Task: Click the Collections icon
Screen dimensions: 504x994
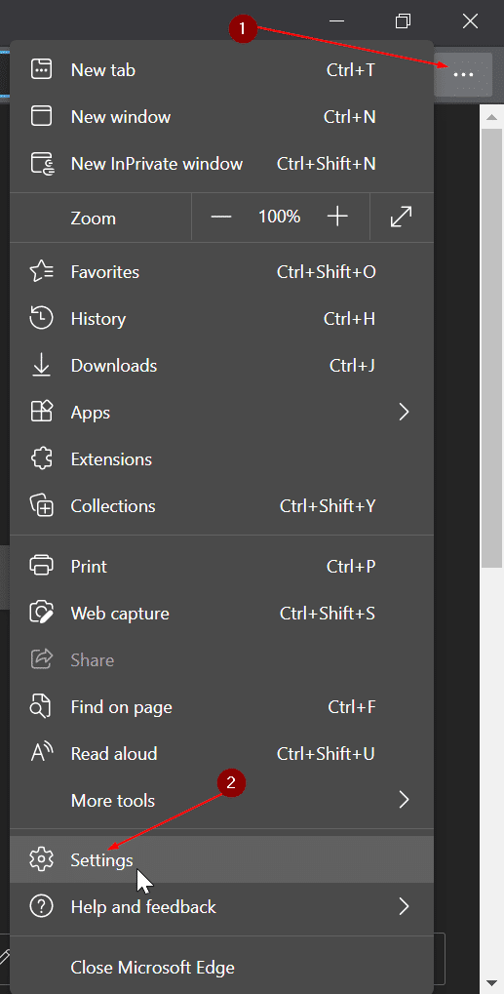Action: pyautogui.click(x=42, y=506)
